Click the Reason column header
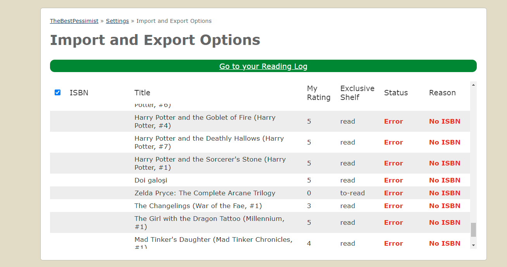The width and height of the screenshot is (507, 267). [442, 93]
